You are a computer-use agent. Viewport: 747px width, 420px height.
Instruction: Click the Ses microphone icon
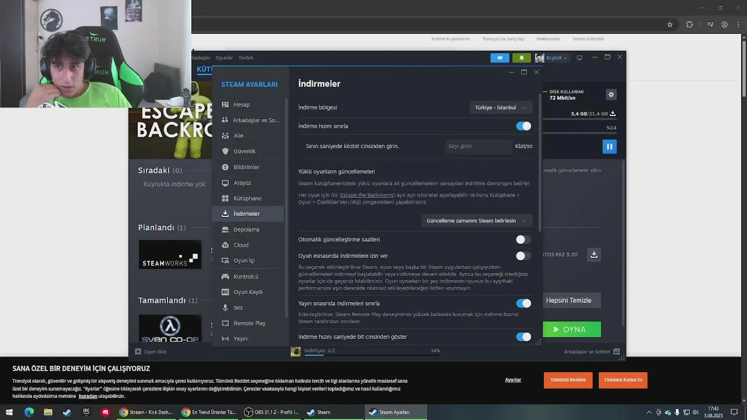[x=225, y=307]
